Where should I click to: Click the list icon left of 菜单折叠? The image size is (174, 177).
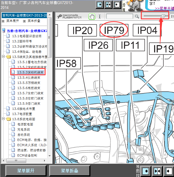[24, 21]
